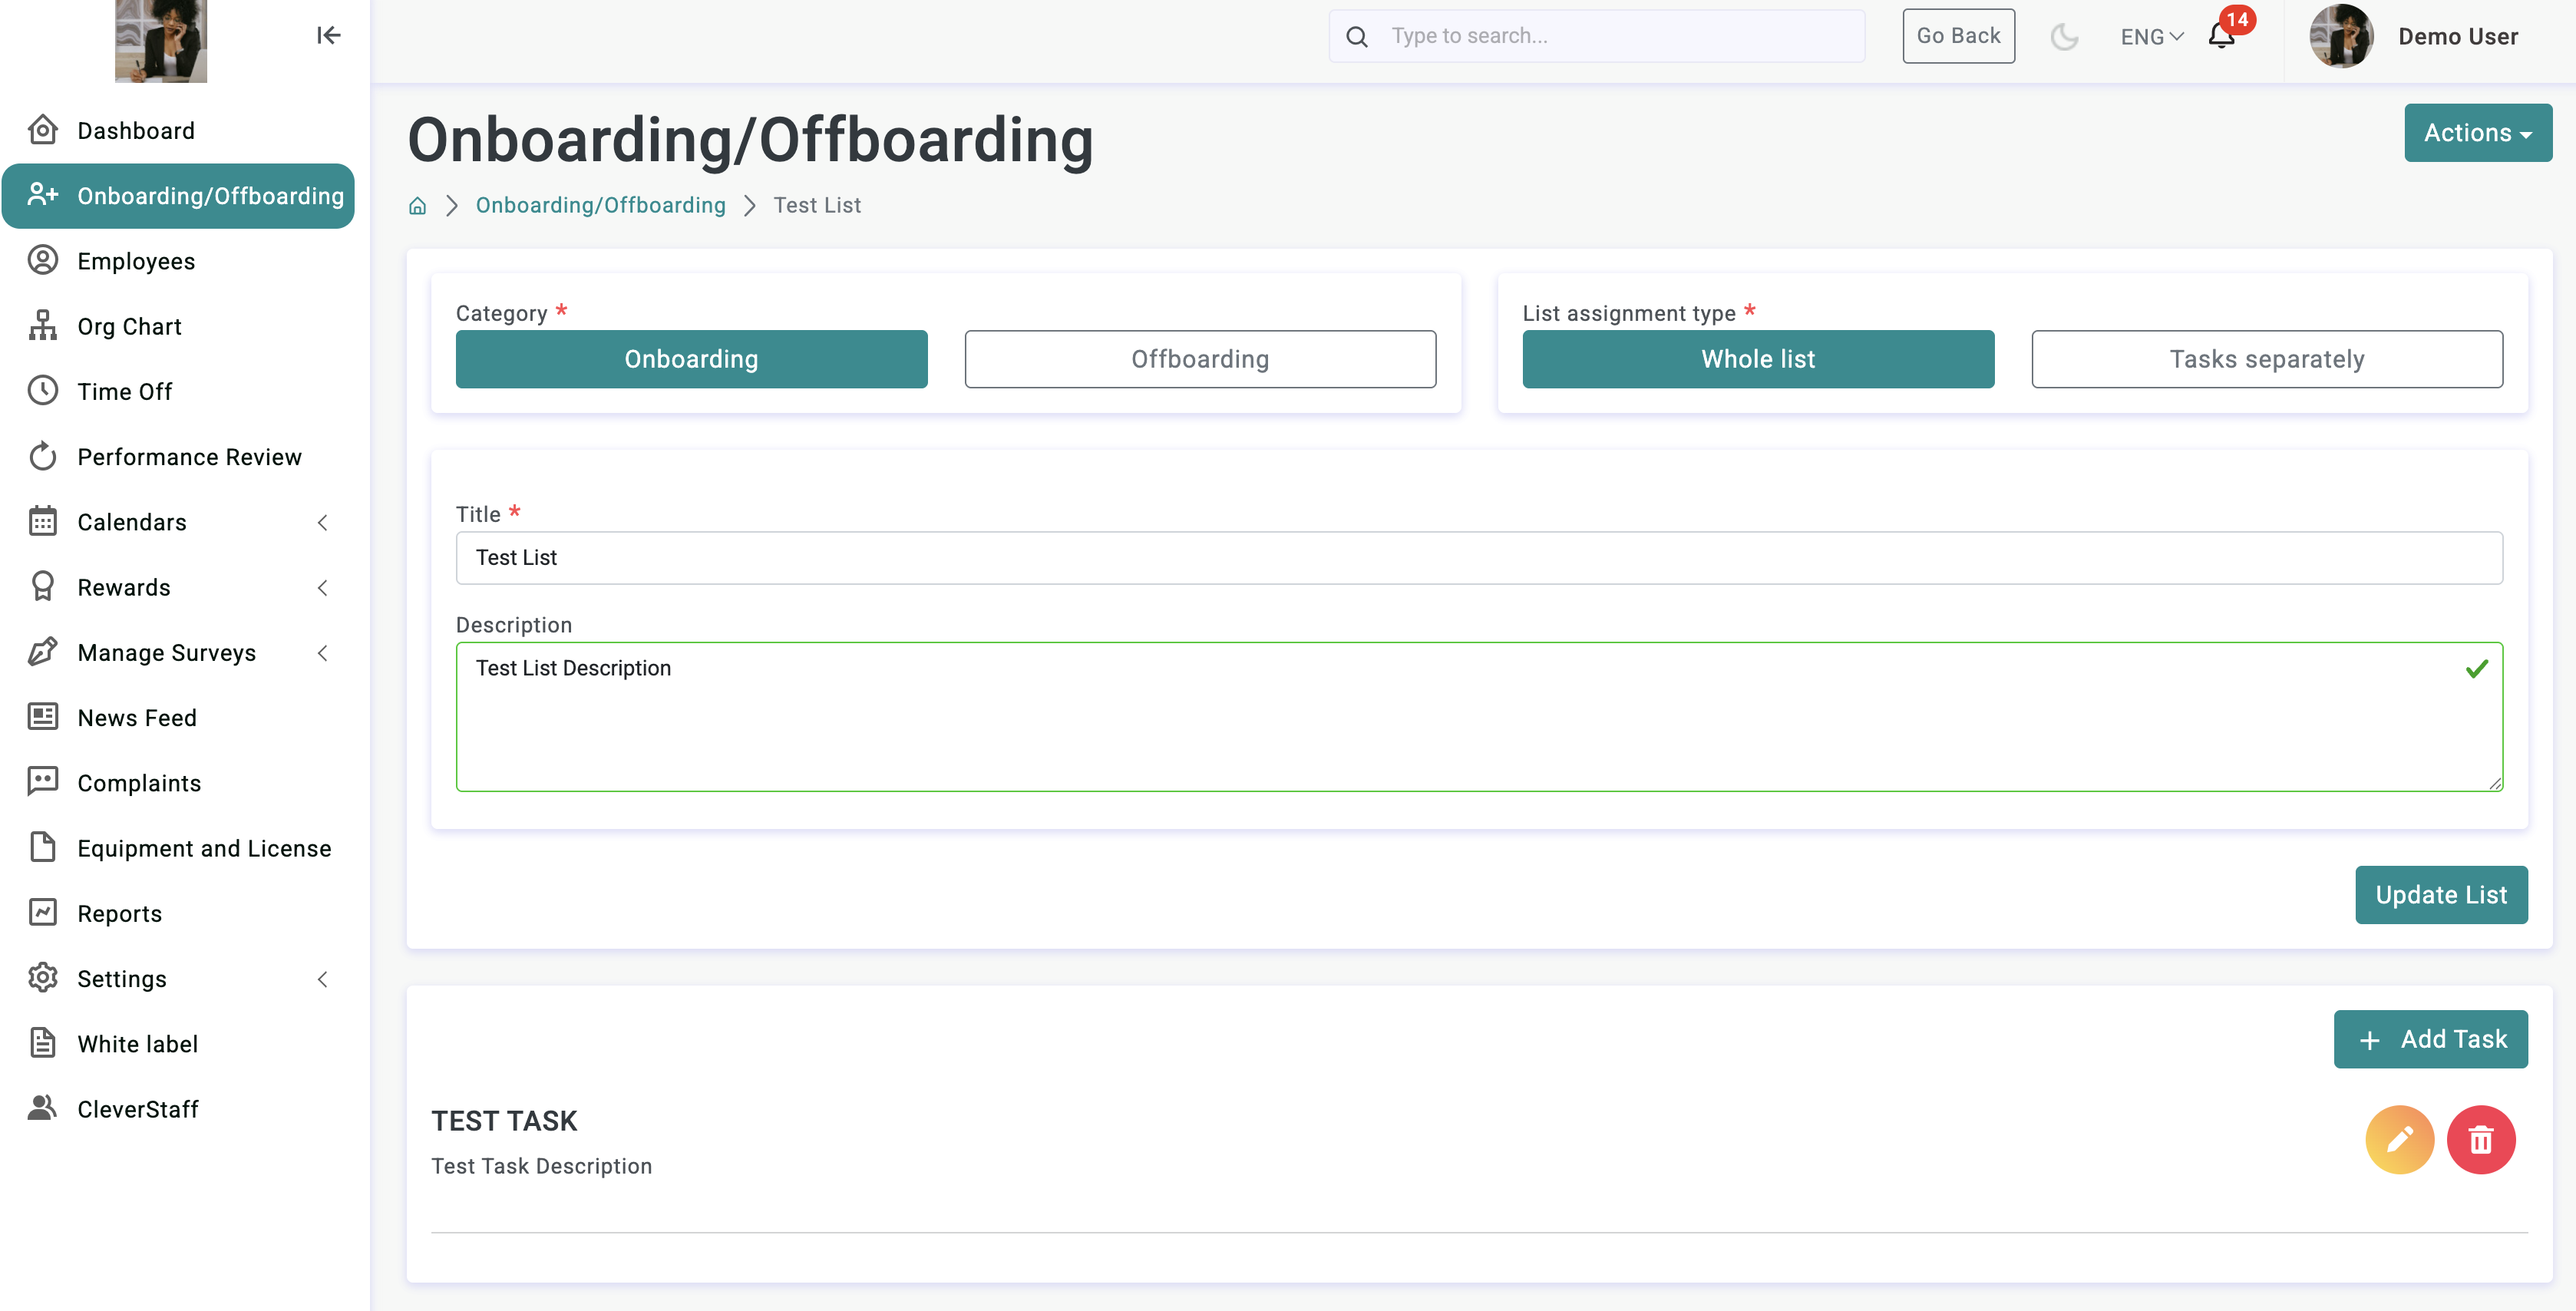Click the Performance Review cycle icon
This screenshot has width=2576, height=1311.
tap(43, 456)
